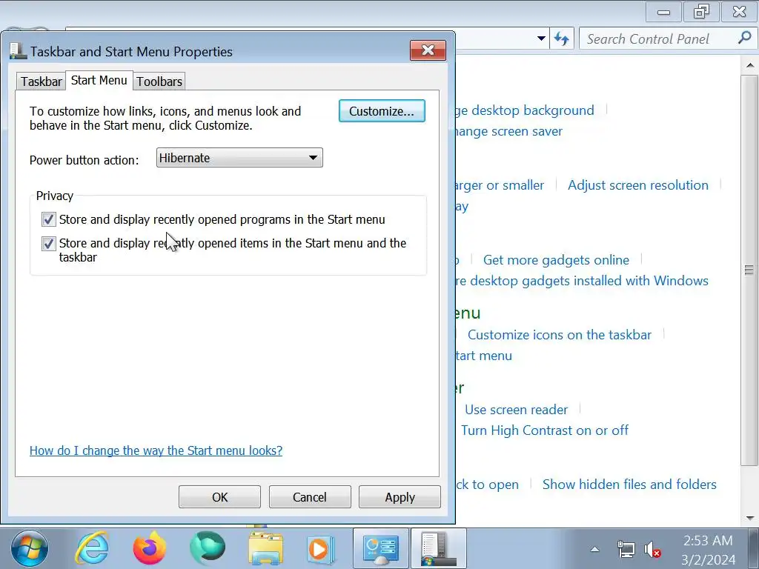This screenshot has width=759, height=569.
Task: Click the OK button
Action: (x=219, y=497)
